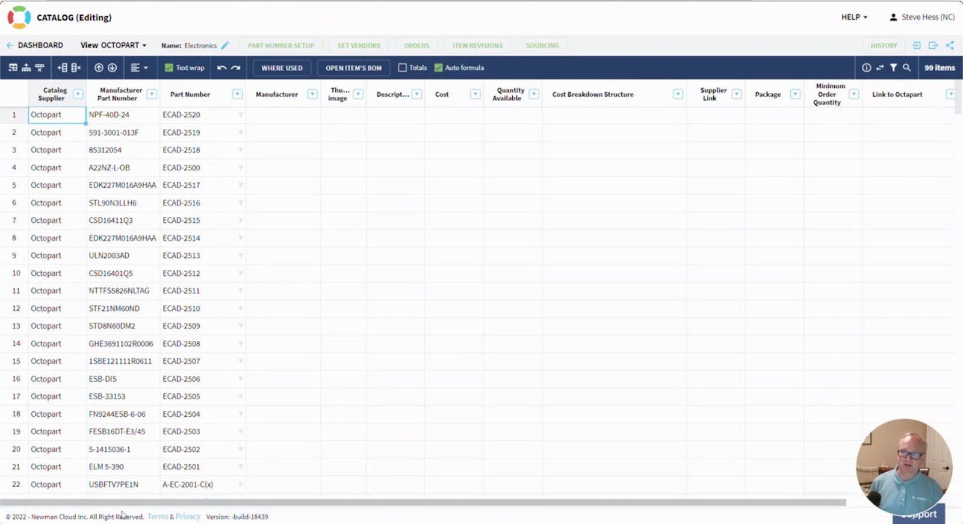Viewport: 963px width, 524px height.
Task: Open the filter funnel icon
Action: (x=893, y=68)
